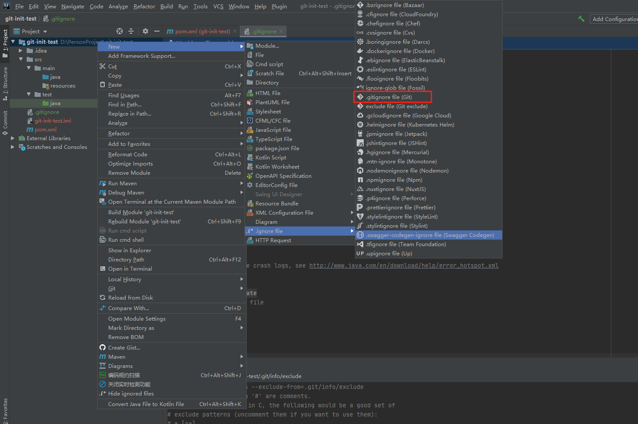Open the Commit tool window tab
Image resolution: width=638 pixels, height=424 pixels.
(5, 123)
